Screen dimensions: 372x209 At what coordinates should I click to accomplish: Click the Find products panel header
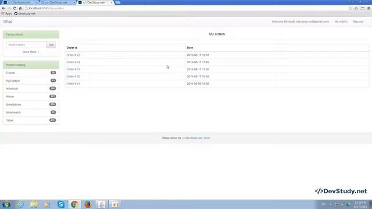31,35
